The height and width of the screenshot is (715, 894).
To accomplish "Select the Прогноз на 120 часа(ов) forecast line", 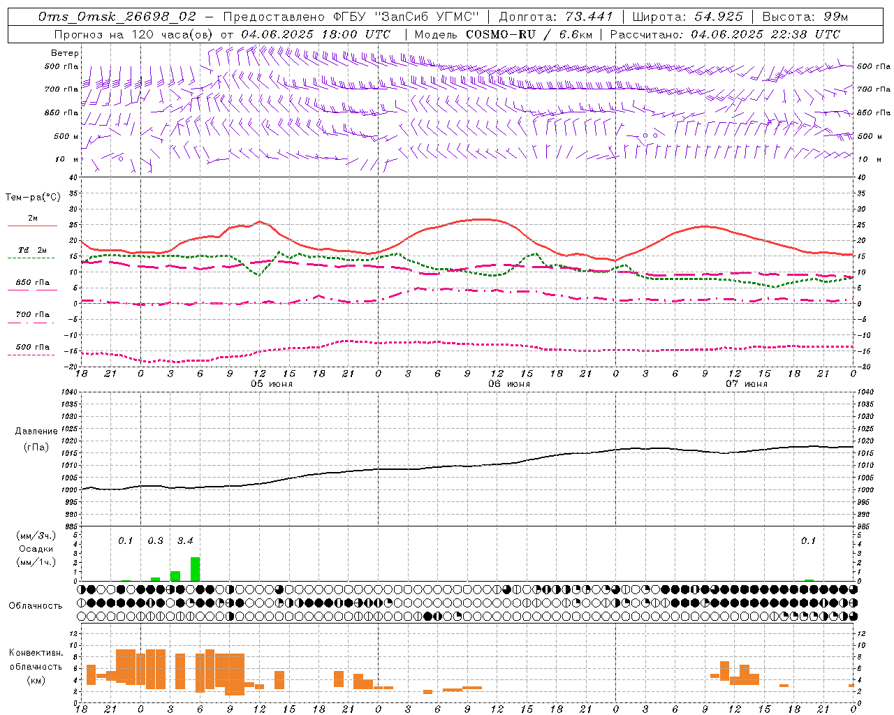I will tap(222, 34).
